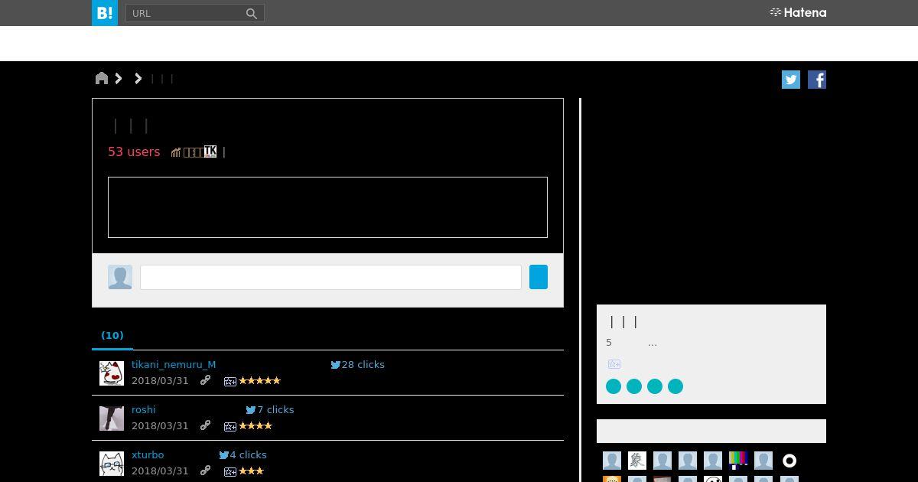Open the 53 users link

pyautogui.click(x=134, y=151)
